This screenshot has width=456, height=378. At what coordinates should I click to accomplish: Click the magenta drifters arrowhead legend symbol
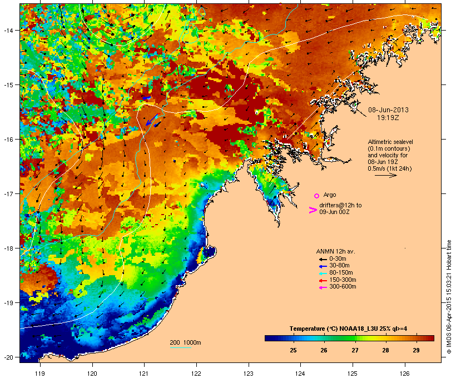pos(313,210)
